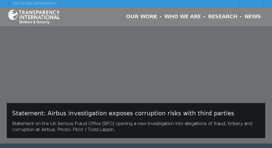Expand the arrow next to WHO WE ARE

tap(204, 17)
